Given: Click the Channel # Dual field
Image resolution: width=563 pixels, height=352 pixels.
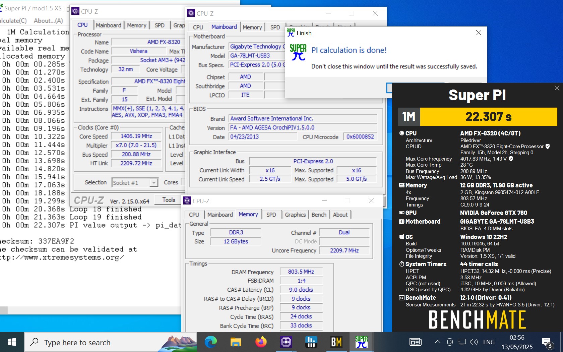Looking at the screenshot, I should pyautogui.click(x=344, y=232).
